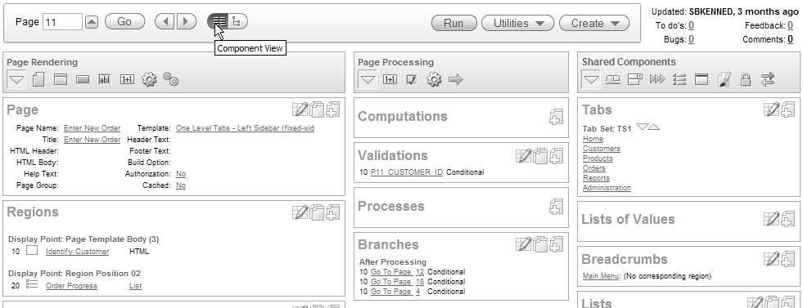Open the Products tab link
The width and height of the screenshot is (803, 308).
pos(598,158)
